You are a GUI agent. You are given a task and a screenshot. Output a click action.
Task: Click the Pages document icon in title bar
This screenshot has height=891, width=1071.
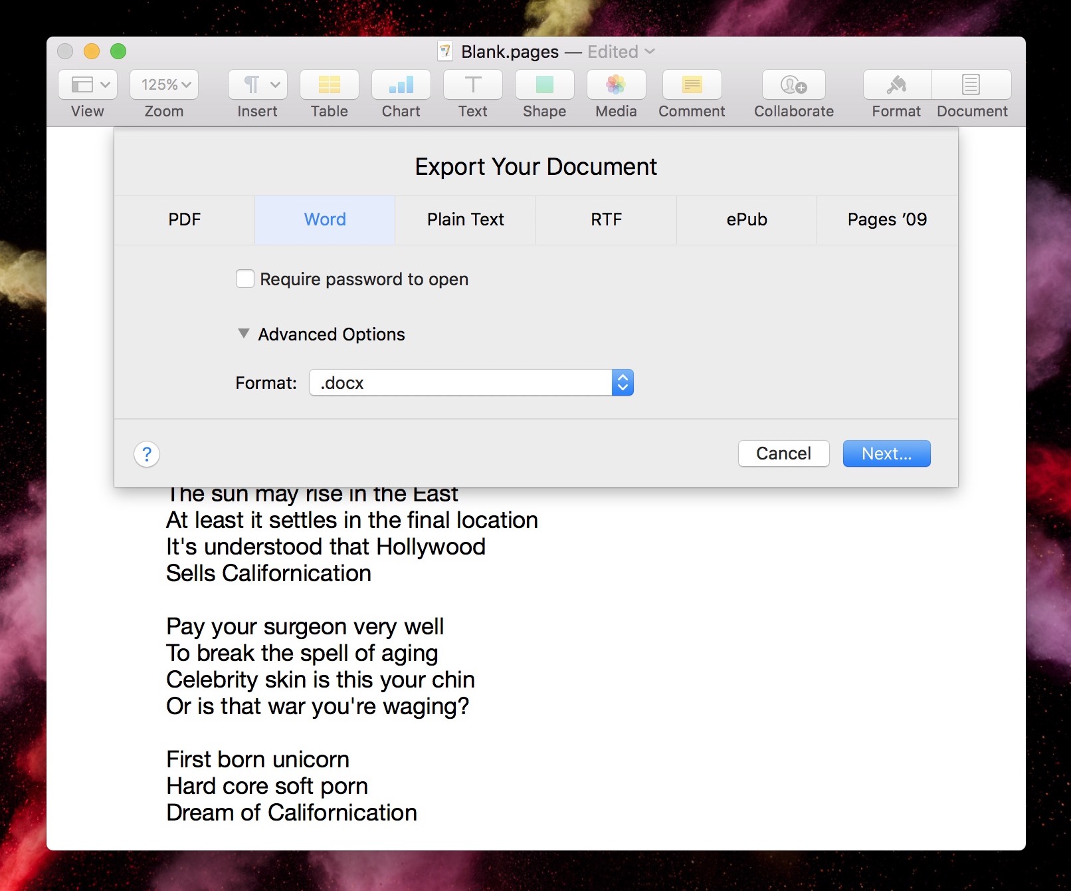[x=445, y=51]
